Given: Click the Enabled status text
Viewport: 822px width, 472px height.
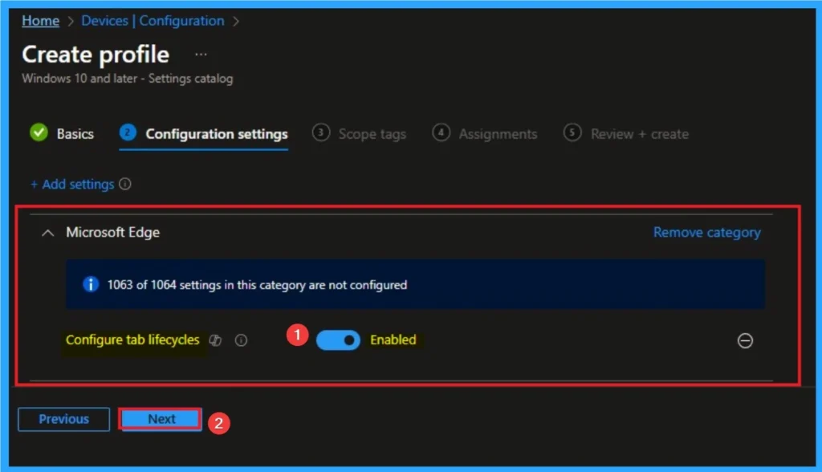Looking at the screenshot, I should click(393, 340).
